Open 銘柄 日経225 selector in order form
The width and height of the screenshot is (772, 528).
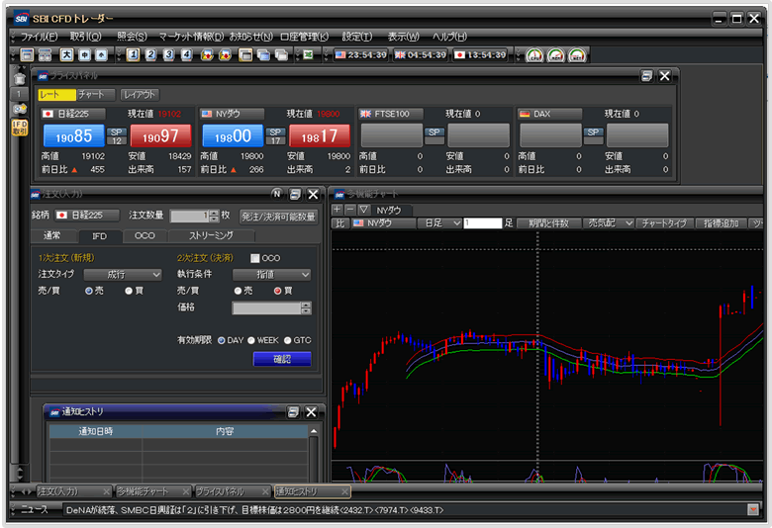[87, 215]
